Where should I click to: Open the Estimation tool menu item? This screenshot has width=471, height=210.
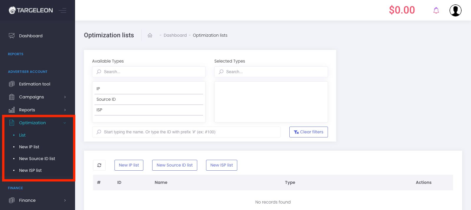pyautogui.click(x=34, y=84)
